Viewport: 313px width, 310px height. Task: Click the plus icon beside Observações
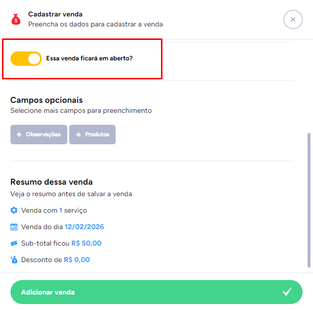19,135
